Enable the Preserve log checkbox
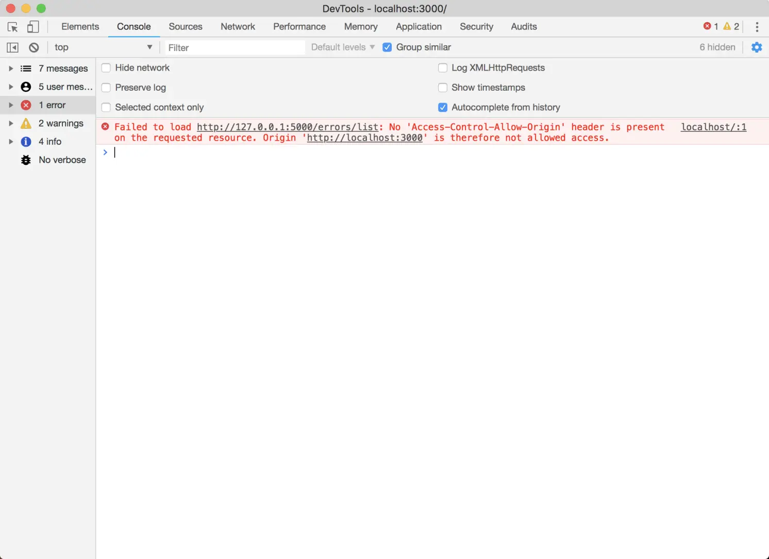This screenshot has width=769, height=559. [106, 88]
